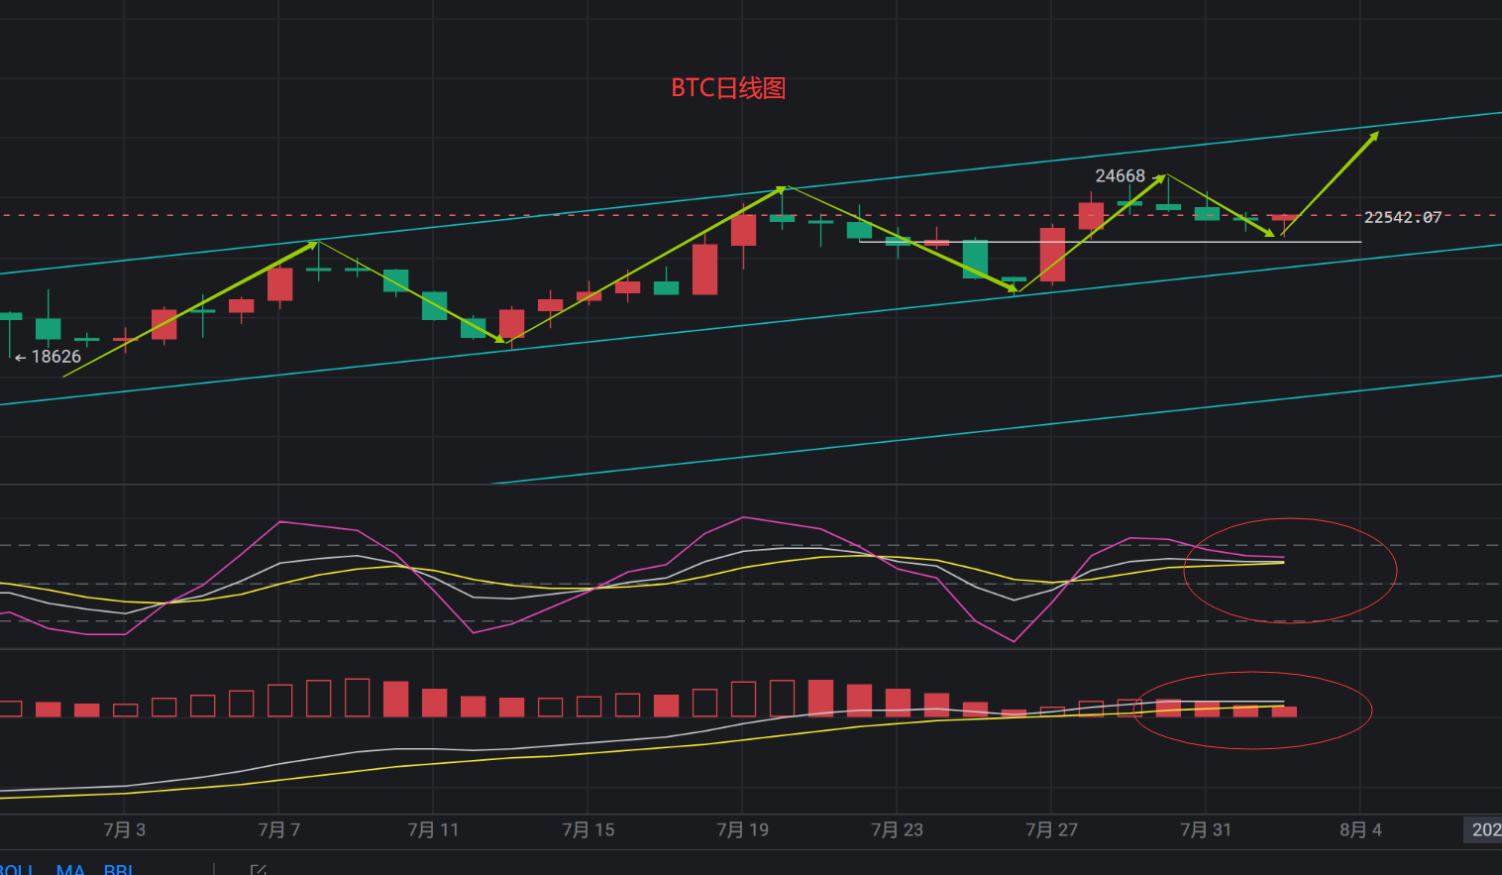Viewport: 1502px width, 875px height.
Task: Click the BTC日线图 chart title text
Action: pos(728,88)
